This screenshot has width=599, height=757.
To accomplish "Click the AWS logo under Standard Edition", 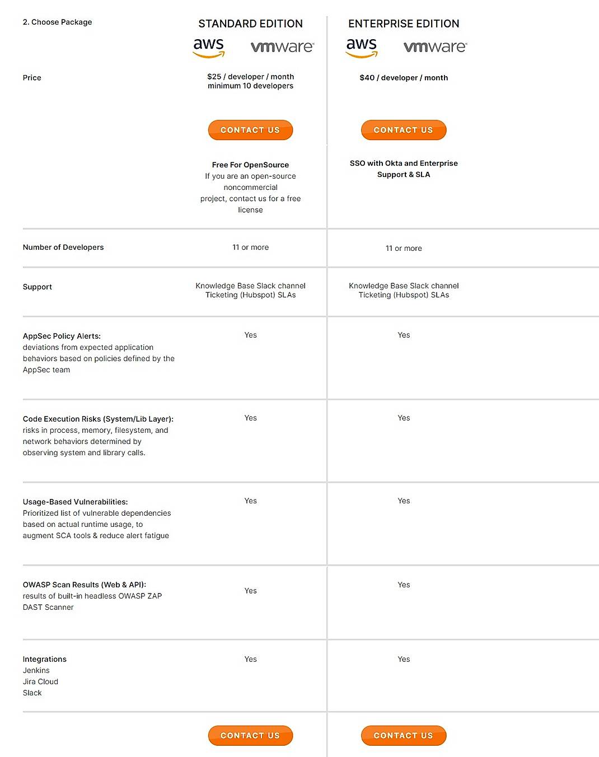I will (x=209, y=47).
